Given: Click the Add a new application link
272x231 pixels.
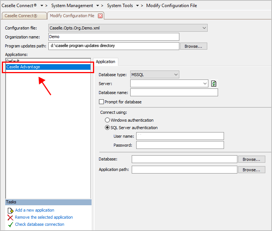Looking at the screenshot, I should coord(35,210).
